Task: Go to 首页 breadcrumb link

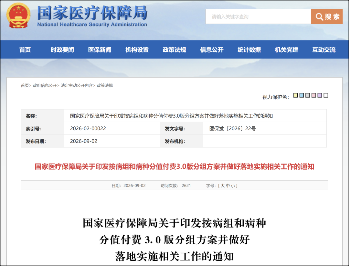Action: point(25,85)
